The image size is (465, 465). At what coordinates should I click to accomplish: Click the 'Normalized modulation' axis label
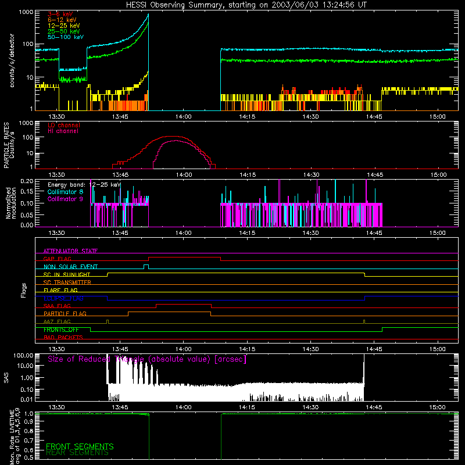click(11, 203)
